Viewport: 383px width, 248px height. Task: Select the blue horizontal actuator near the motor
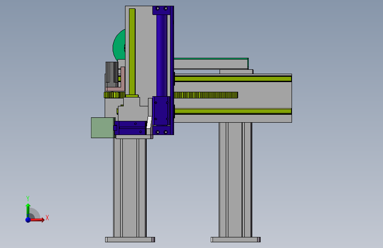click(x=130, y=128)
